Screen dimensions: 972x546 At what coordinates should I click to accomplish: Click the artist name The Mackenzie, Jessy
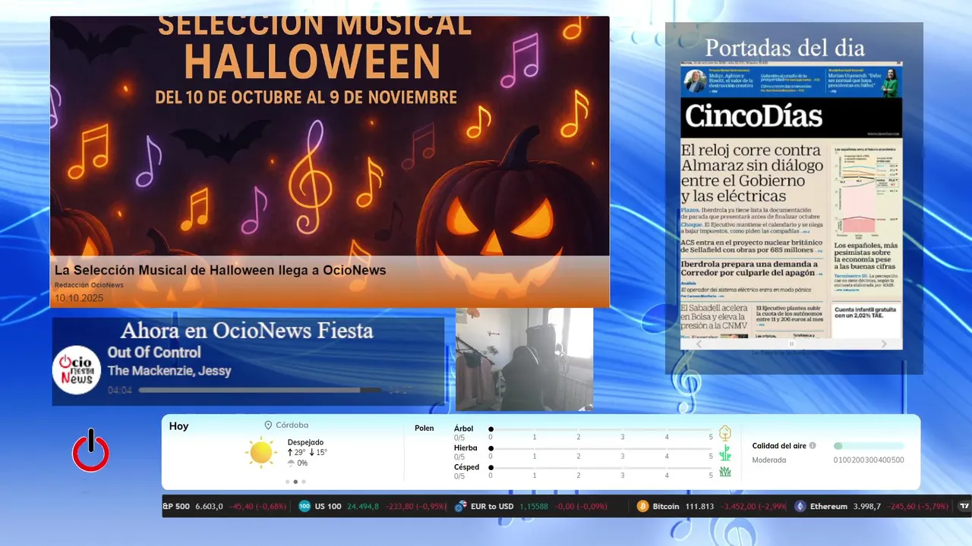click(169, 371)
